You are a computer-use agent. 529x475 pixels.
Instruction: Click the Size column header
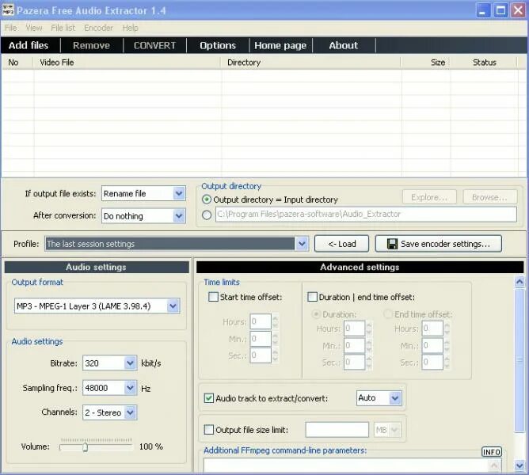click(425, 63)
